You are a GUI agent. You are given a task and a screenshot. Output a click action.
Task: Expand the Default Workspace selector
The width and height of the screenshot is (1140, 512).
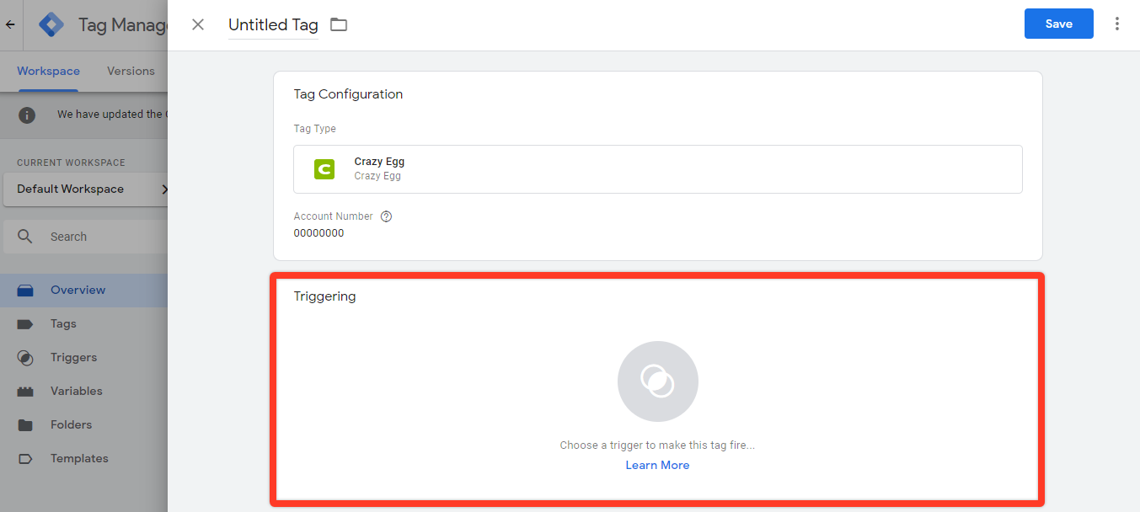click(x=86, y=189)
